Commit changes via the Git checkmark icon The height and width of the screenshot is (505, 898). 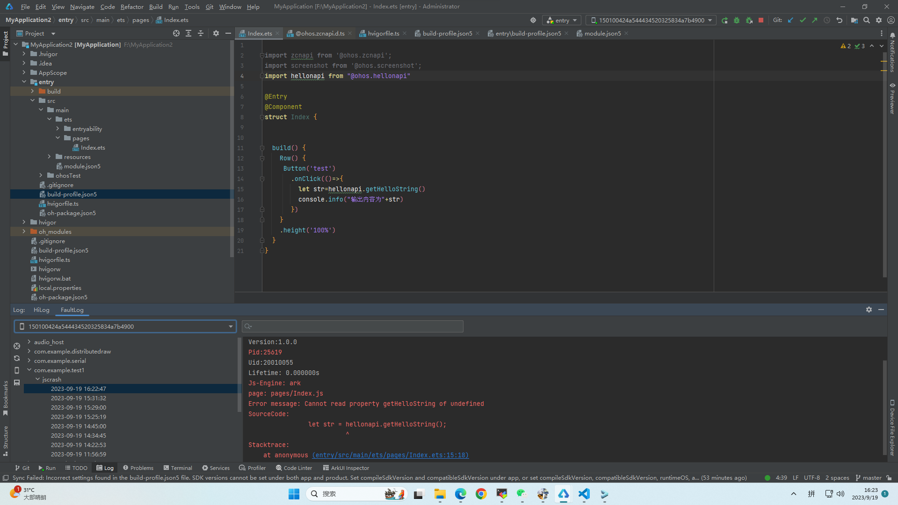pyautogui.click(x=803, y=20)
